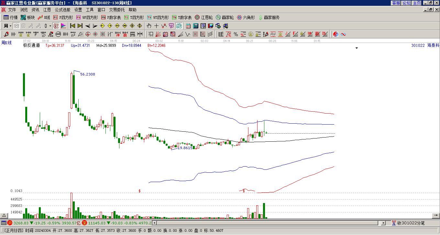Open the 9T四方形 tool
This screenshot has height=235, width=440.
[158, 17]
